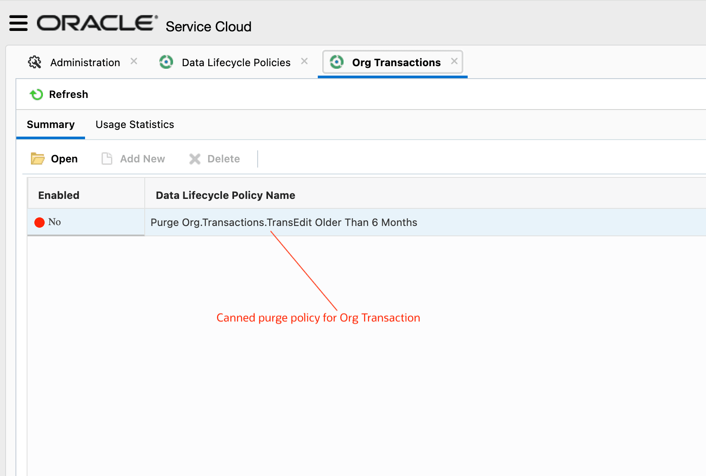Click the Service Cloud title text

point(209,27)
